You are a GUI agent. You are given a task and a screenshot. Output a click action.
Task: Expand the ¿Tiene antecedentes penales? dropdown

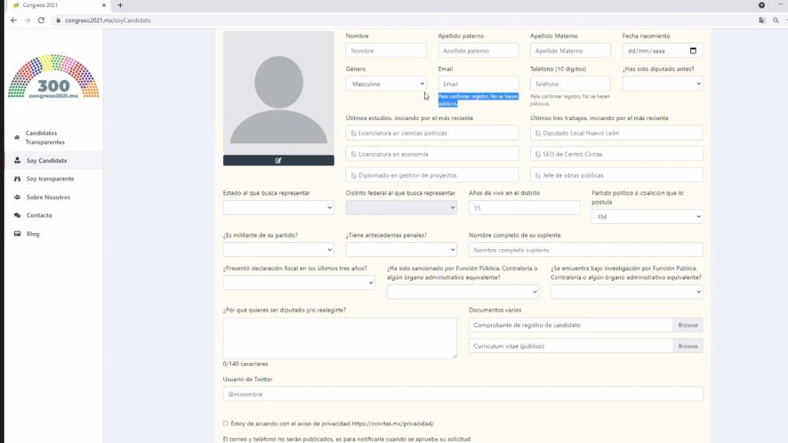pos(400,249)
